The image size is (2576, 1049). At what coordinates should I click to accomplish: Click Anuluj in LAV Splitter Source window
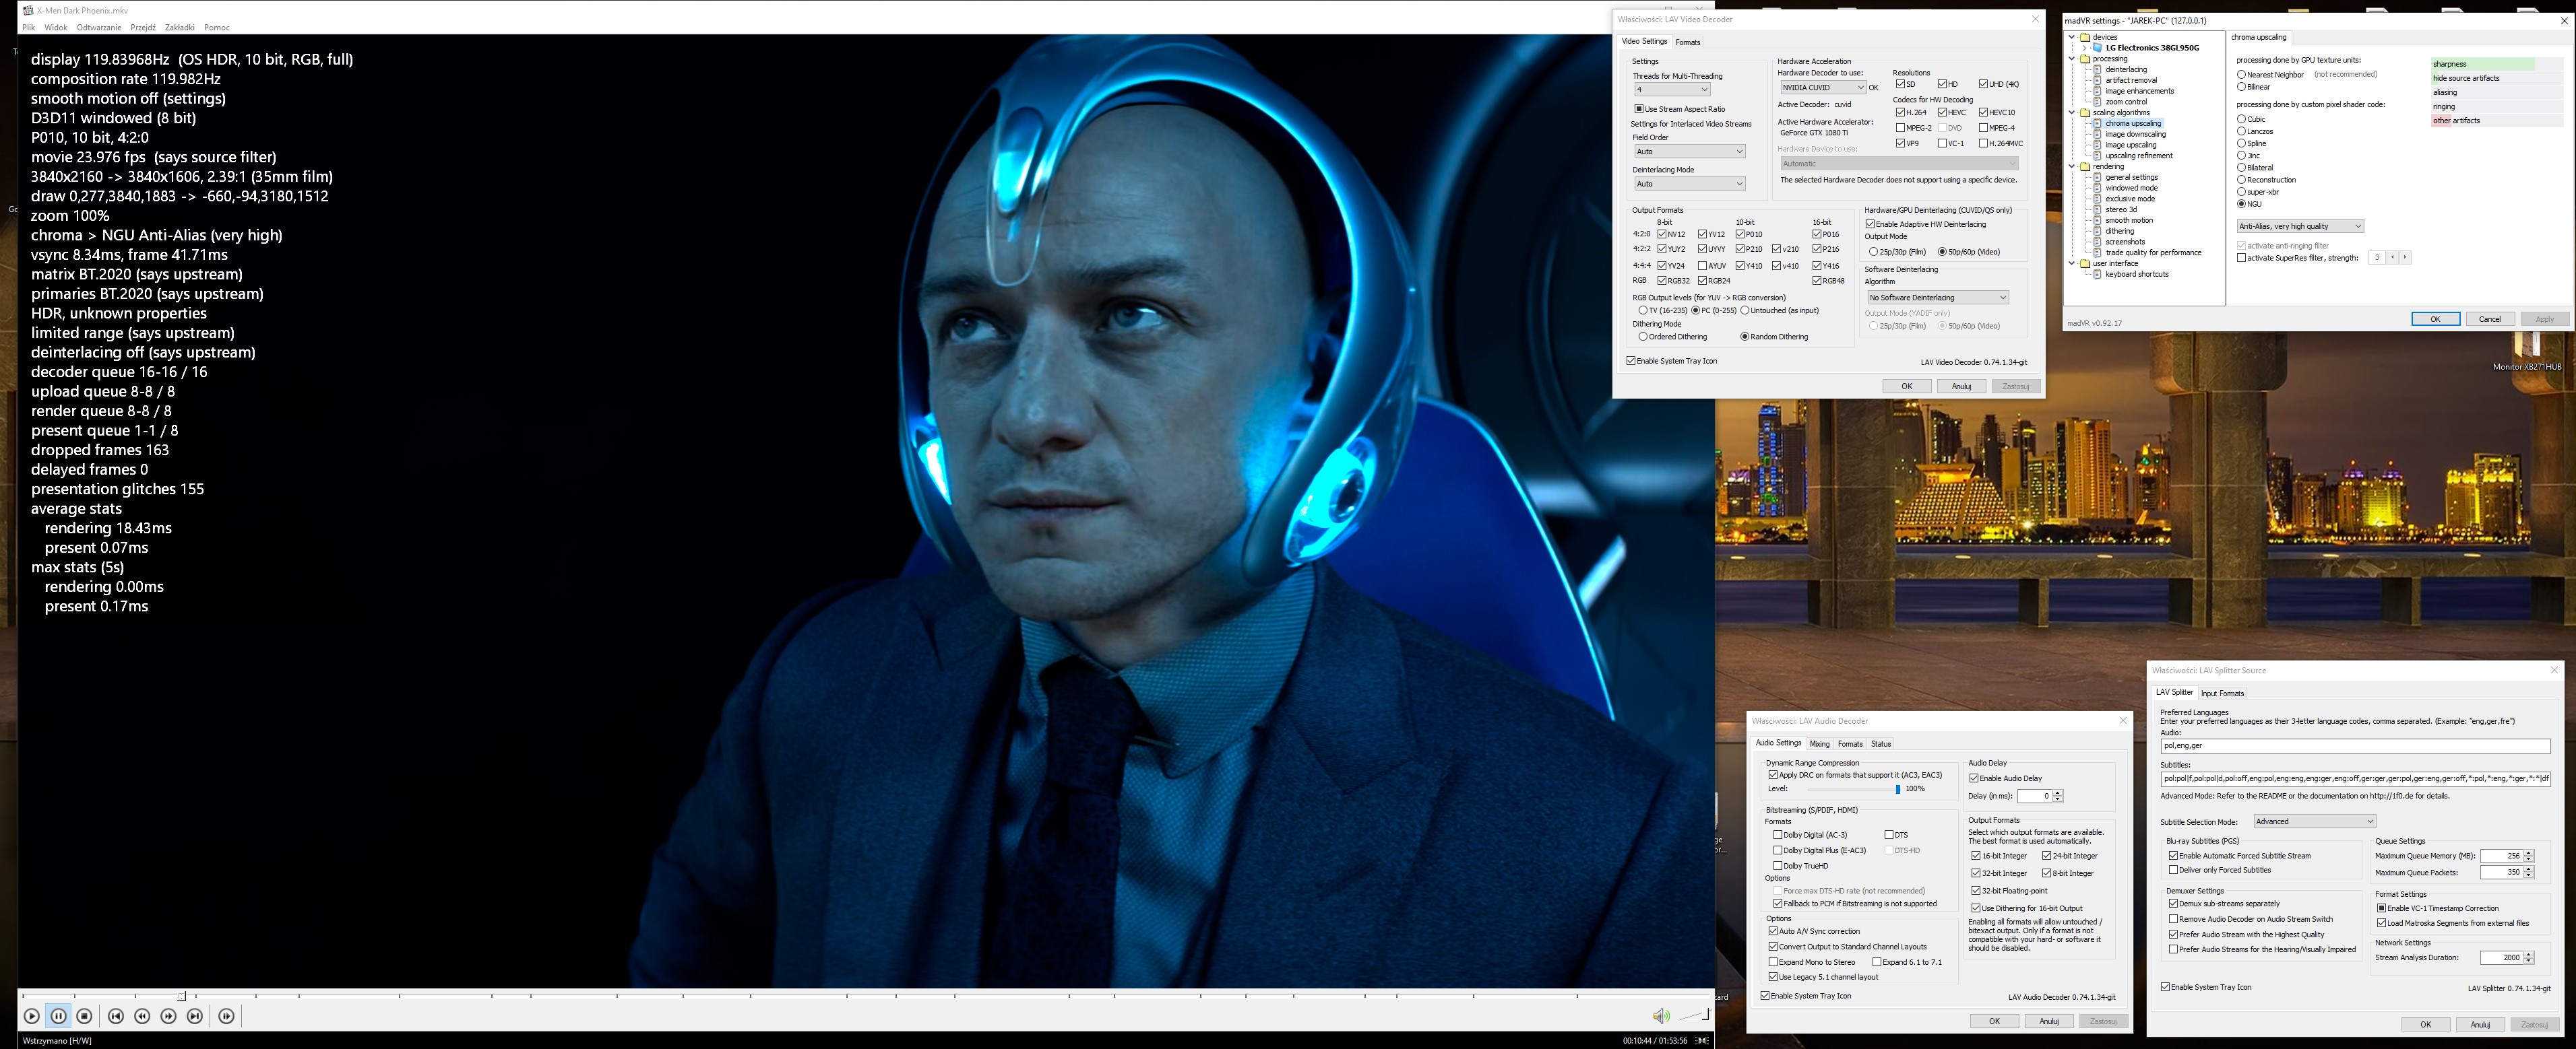[x=2480, y=1024]
